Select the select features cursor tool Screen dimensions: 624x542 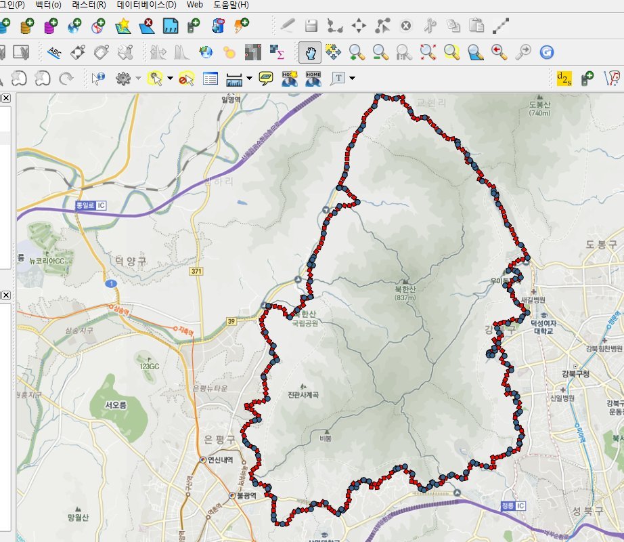click(x=155, y=79)
